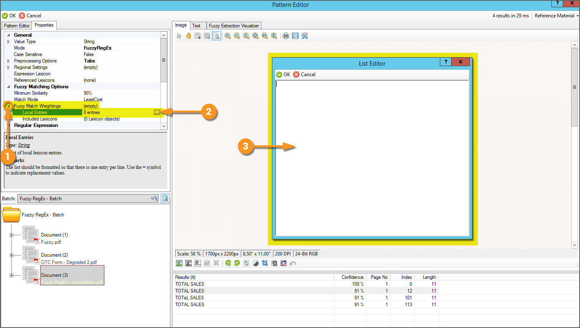580x328 pixels.
Task: Open the Reference Material dropdown
Action: click(557, 16)
